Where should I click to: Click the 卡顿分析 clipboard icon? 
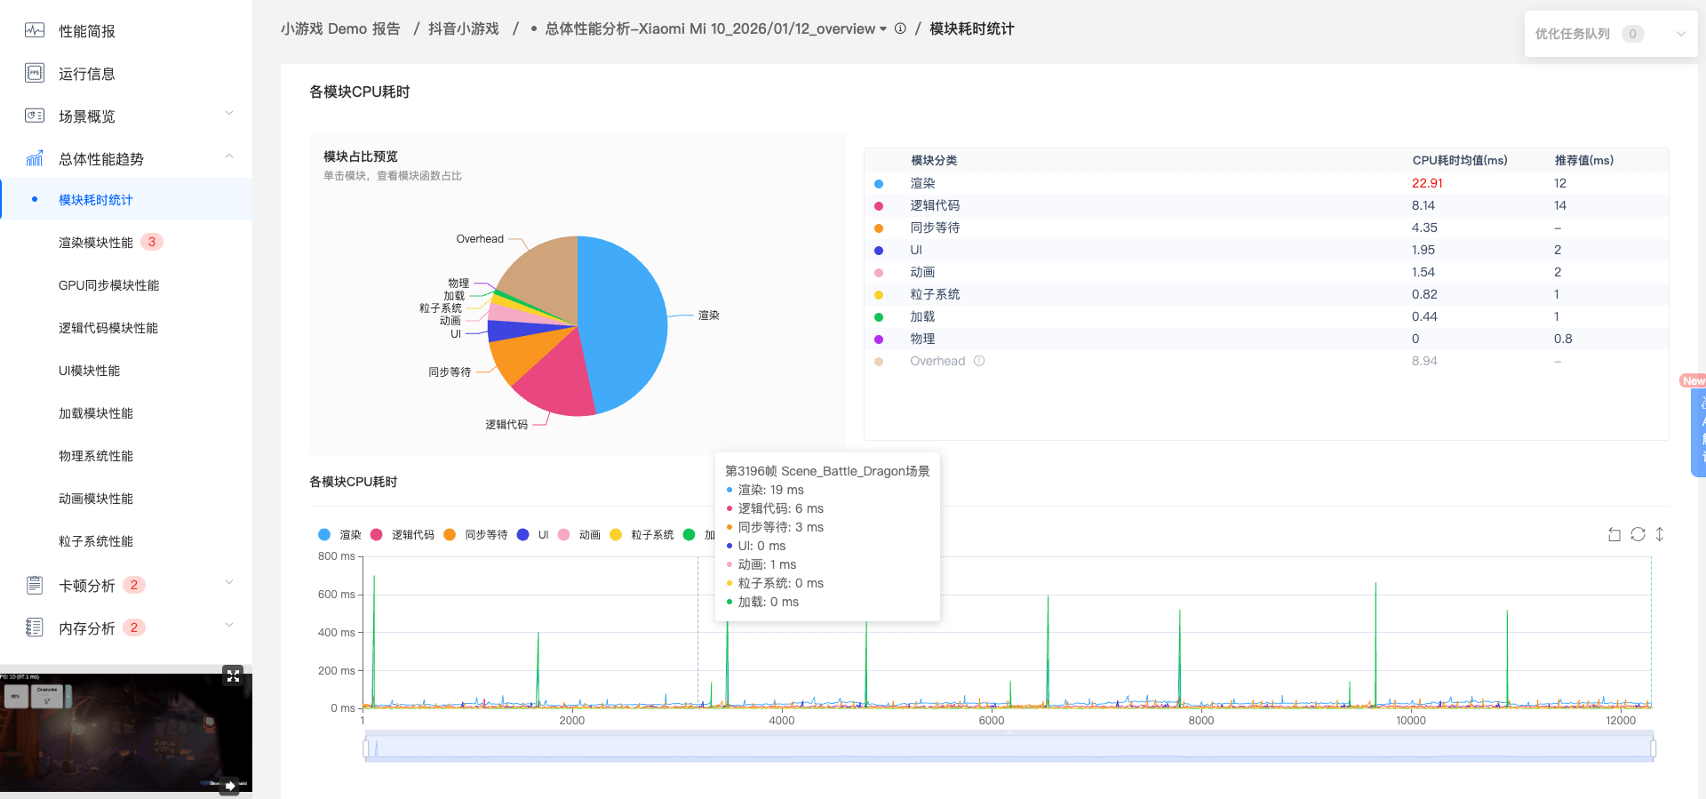(35, 585)
